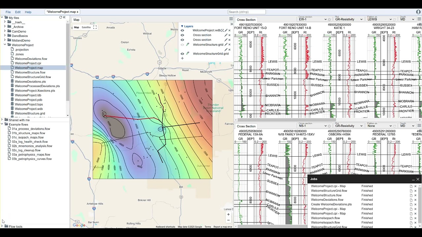This screenshot has width=422, height=237.
Task: Collapse the My files tree
Action: pyautogui.click(x=2, y=18)
